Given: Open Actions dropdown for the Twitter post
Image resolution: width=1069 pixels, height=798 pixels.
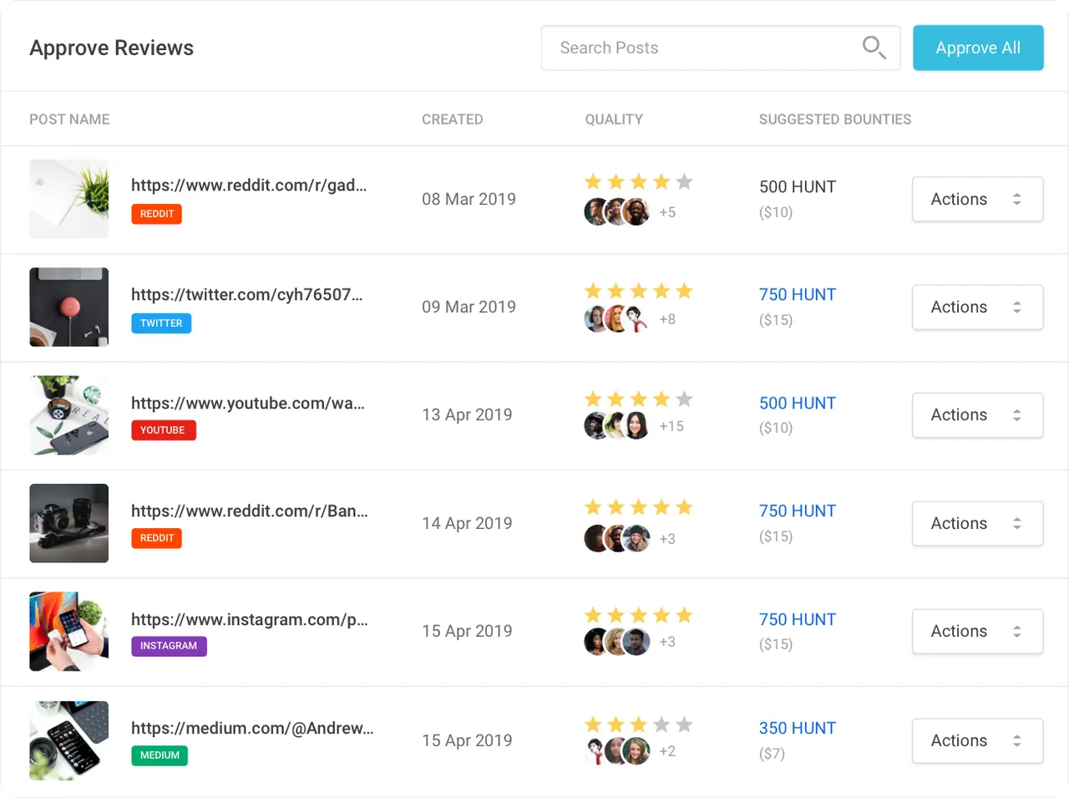Looking at the screenshot, I should [x=977, y=307].
